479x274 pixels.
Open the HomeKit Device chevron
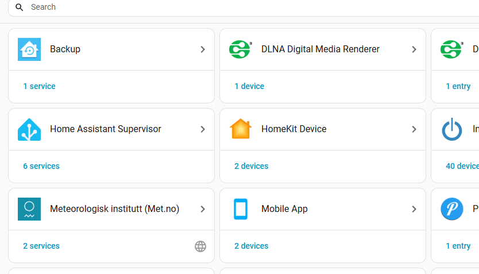(x=414, y=129)
